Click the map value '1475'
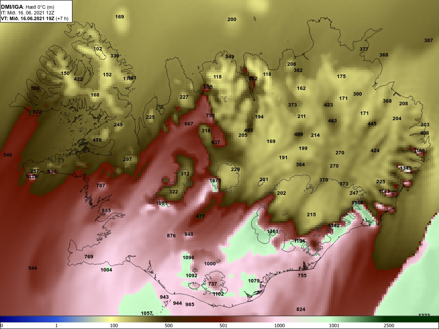This screenshot has width=439, height=329. click(x=215, y=180)
